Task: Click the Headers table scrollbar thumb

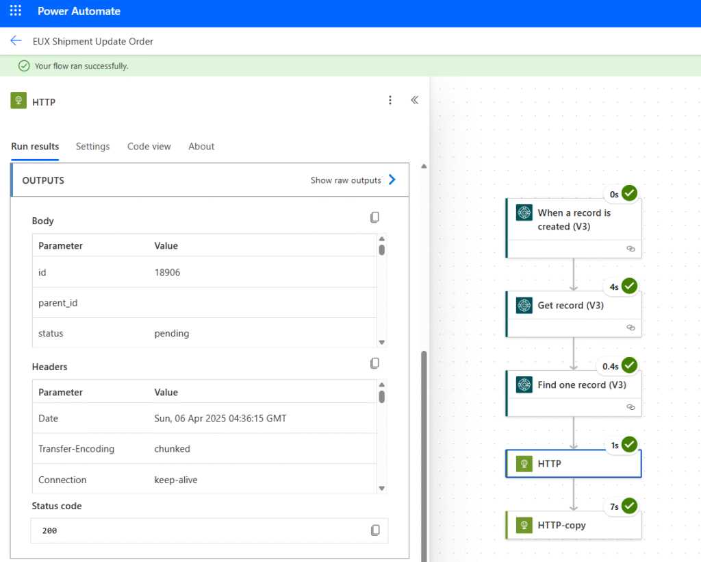Action: (382, 396)
